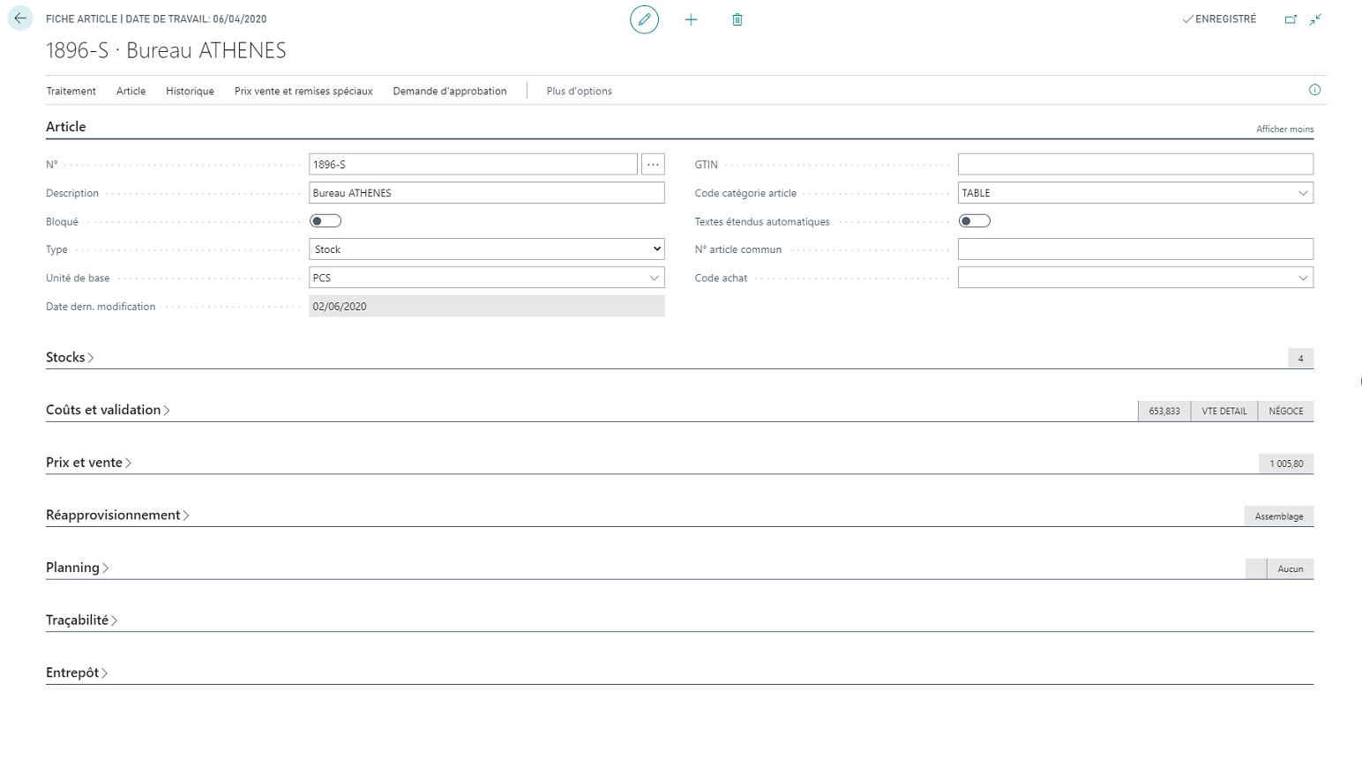1362x765 pixels.
Task: Click the Aucun planning value
Action: pyautogui.click(x=1291, y=568)
